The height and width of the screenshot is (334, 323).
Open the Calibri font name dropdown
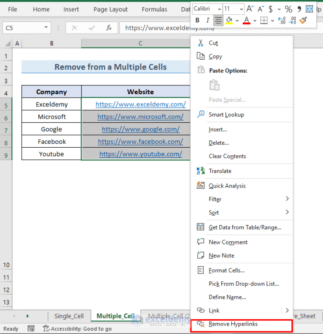coord(219,9)
